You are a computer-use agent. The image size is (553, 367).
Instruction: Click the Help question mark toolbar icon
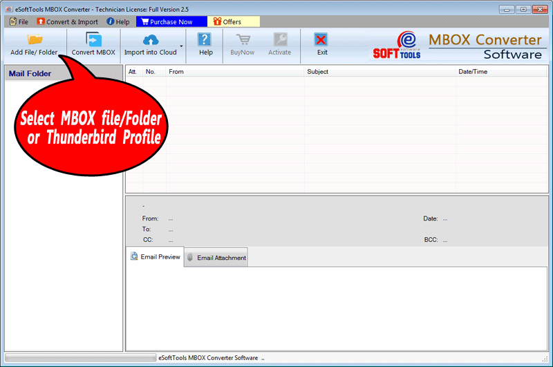click(205, 39)
